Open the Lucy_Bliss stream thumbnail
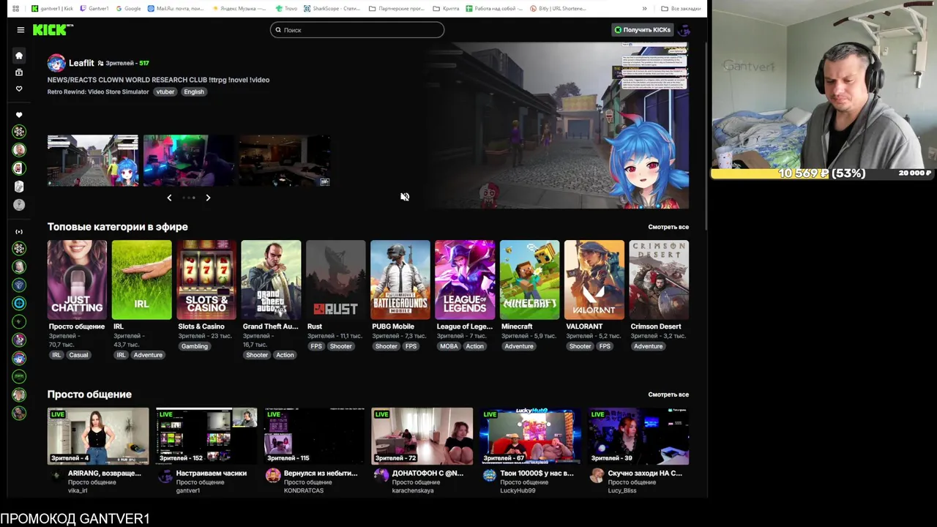Screen dimensions: 937x527 (638, 436)
